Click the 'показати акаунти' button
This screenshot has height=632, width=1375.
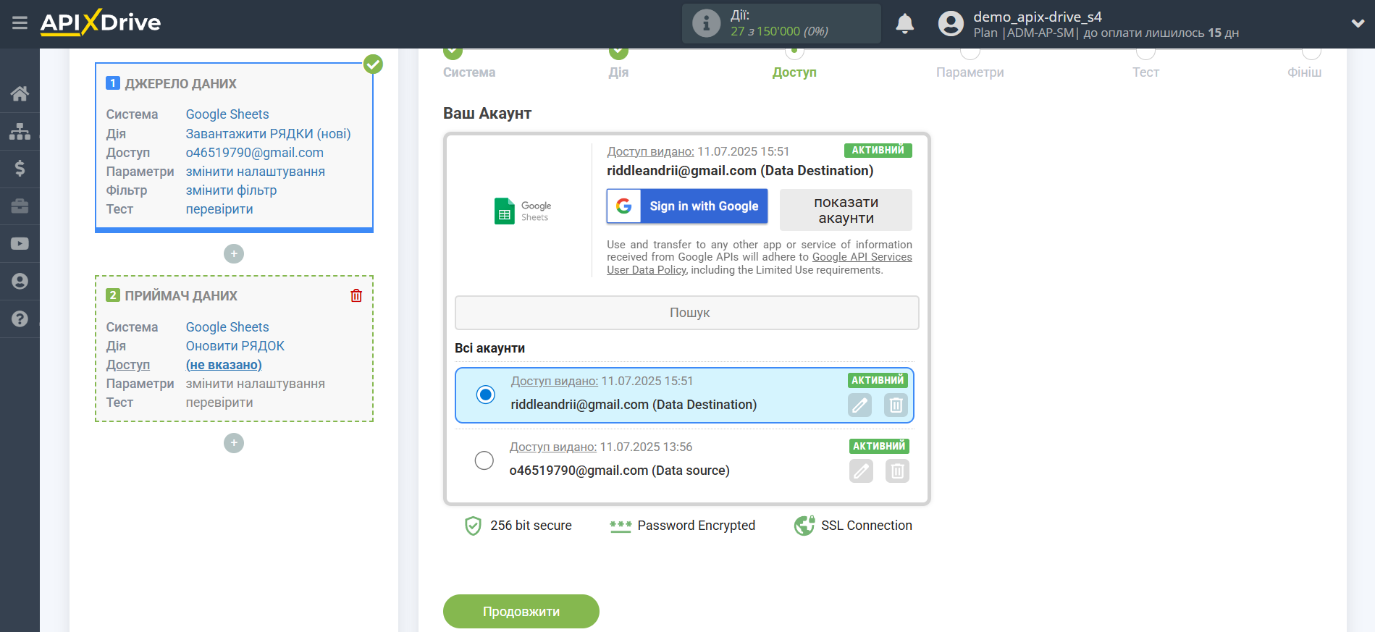[846, 210]
